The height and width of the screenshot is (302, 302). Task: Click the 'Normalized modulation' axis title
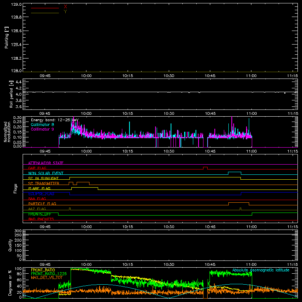(7, 132)
